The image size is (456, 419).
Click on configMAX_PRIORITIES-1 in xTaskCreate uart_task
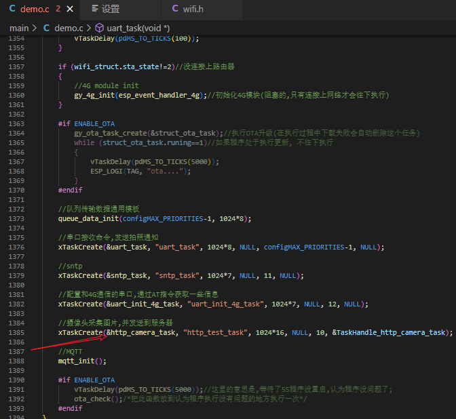point(308,247)
